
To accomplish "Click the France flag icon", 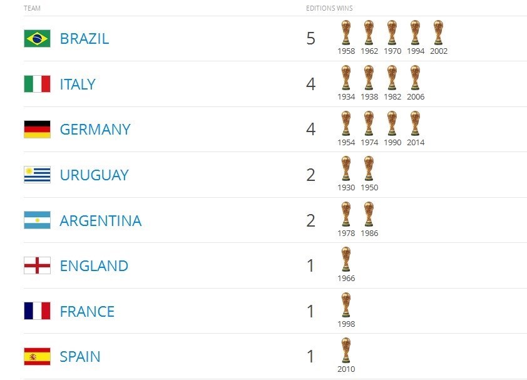I will coord(37,311).
